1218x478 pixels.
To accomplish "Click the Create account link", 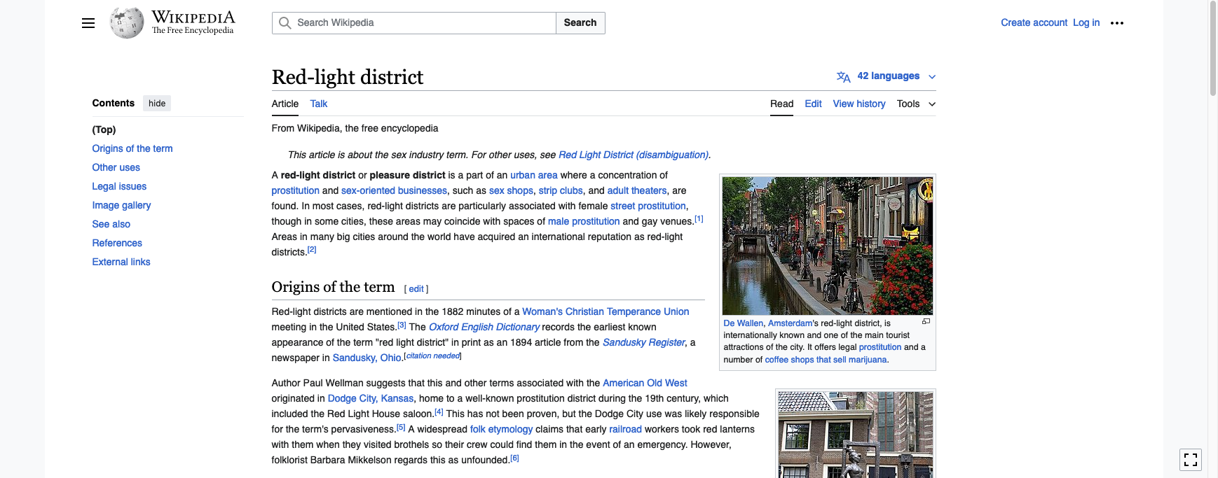I will [x=1034, y=22].
